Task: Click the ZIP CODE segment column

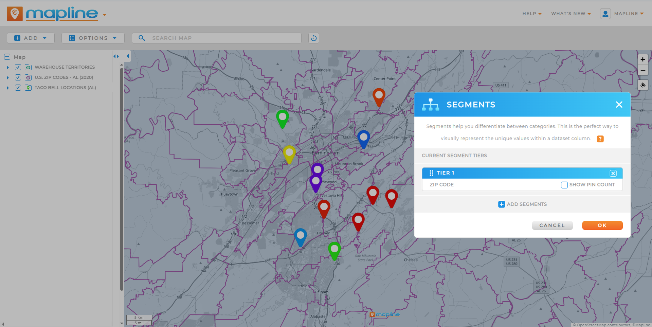Action: (x=441, y=185)
